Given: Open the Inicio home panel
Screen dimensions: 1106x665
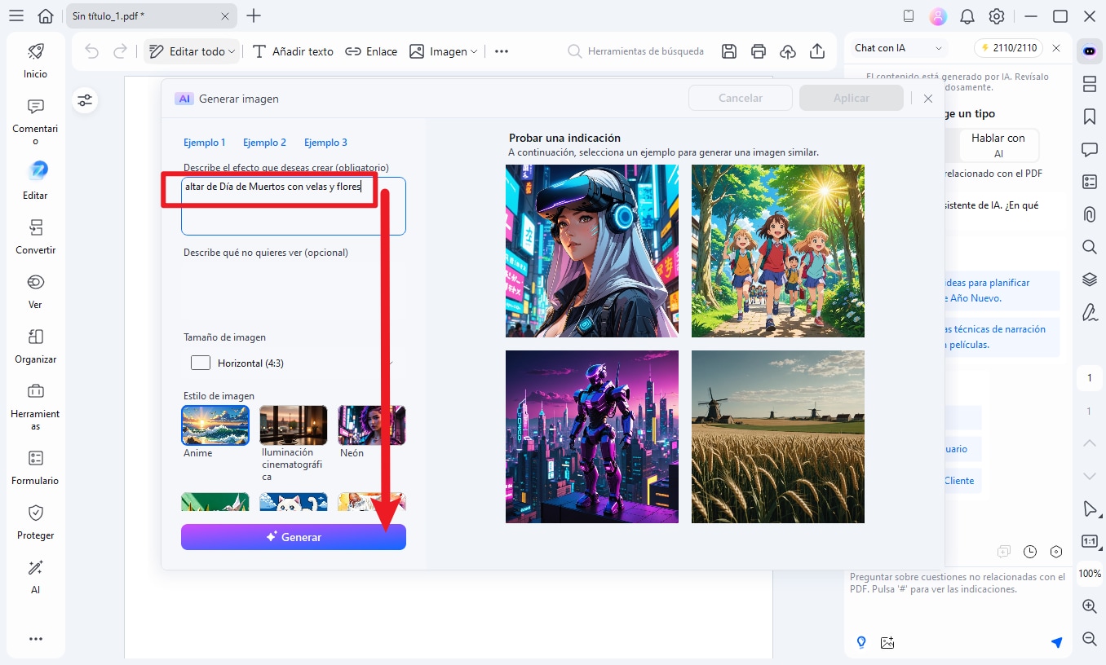Looking at the screenshot, I should pyautogui.click(x=35, y=60).
